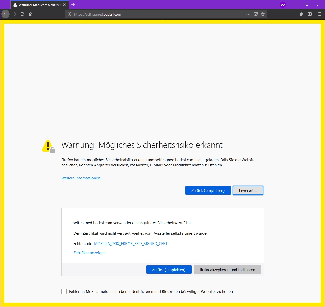Reload the current page

[x=22, y=14]
